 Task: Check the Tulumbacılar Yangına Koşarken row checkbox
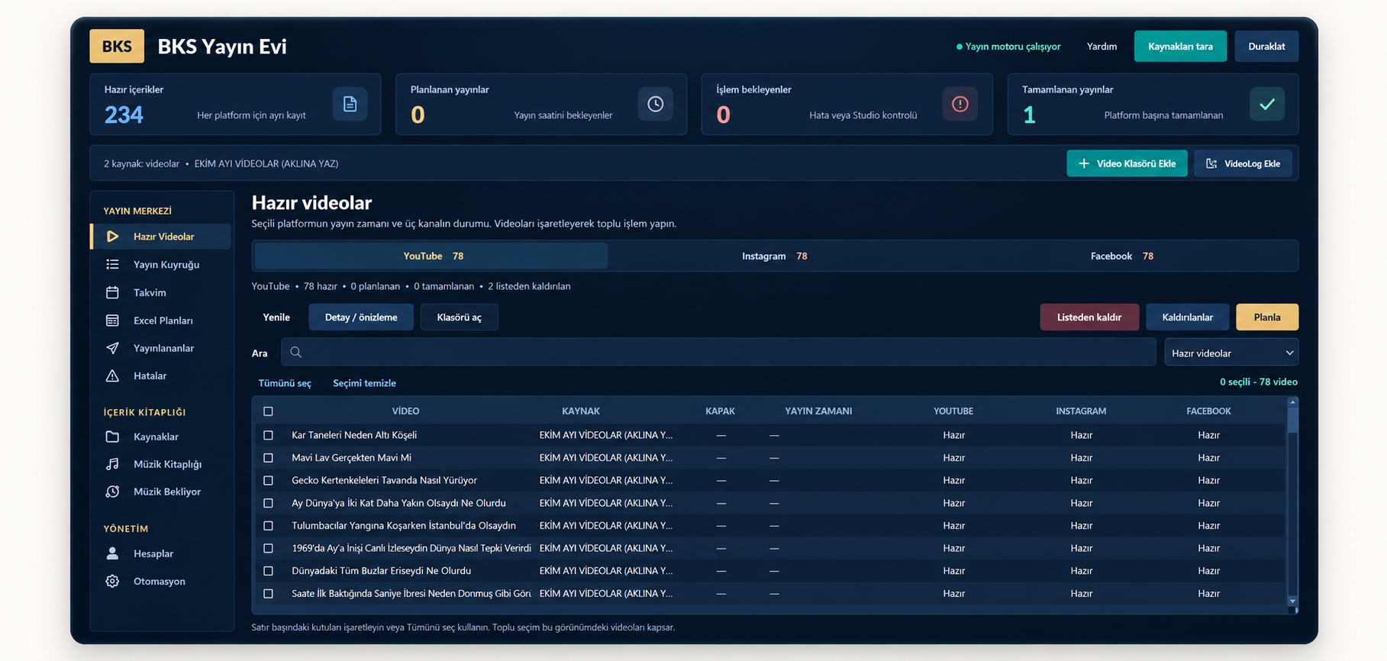coord(268,526)
